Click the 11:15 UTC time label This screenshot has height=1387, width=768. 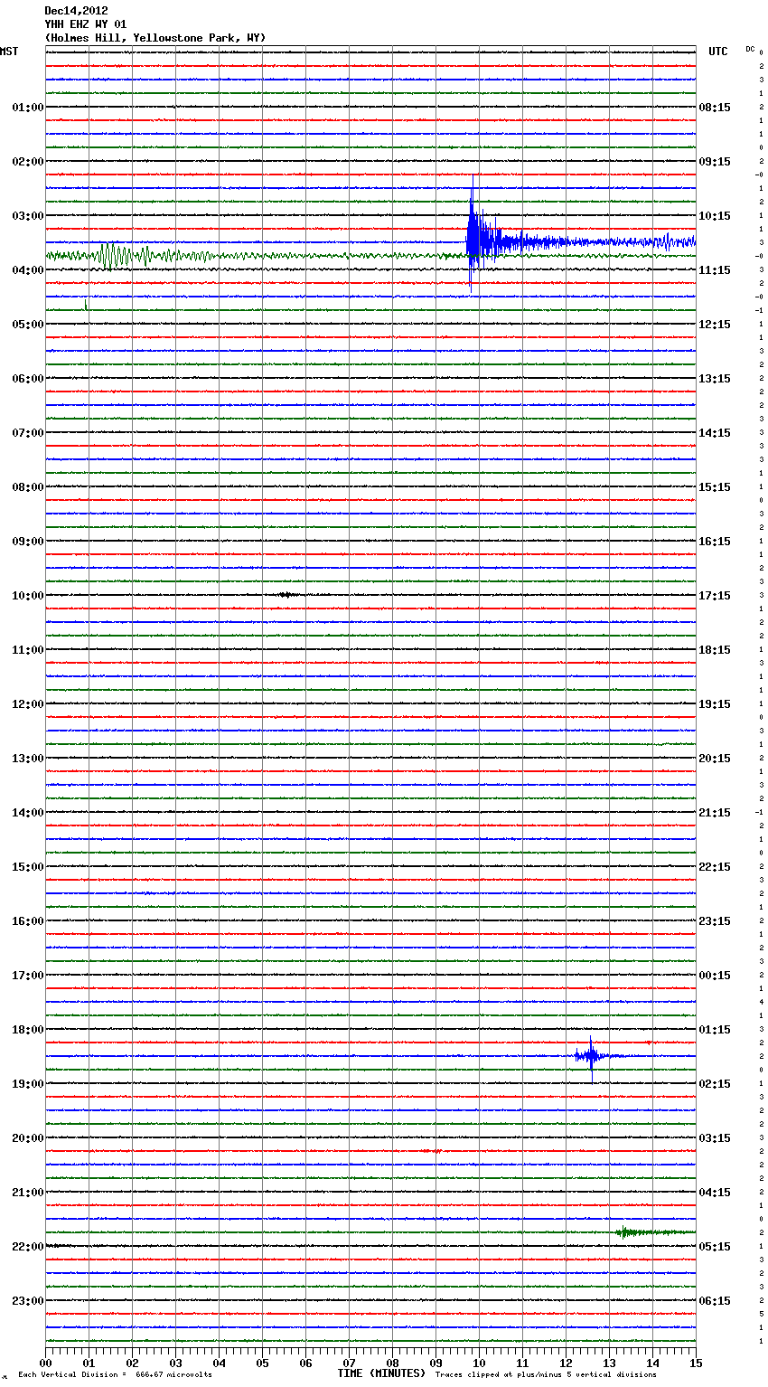pos(715,270)
